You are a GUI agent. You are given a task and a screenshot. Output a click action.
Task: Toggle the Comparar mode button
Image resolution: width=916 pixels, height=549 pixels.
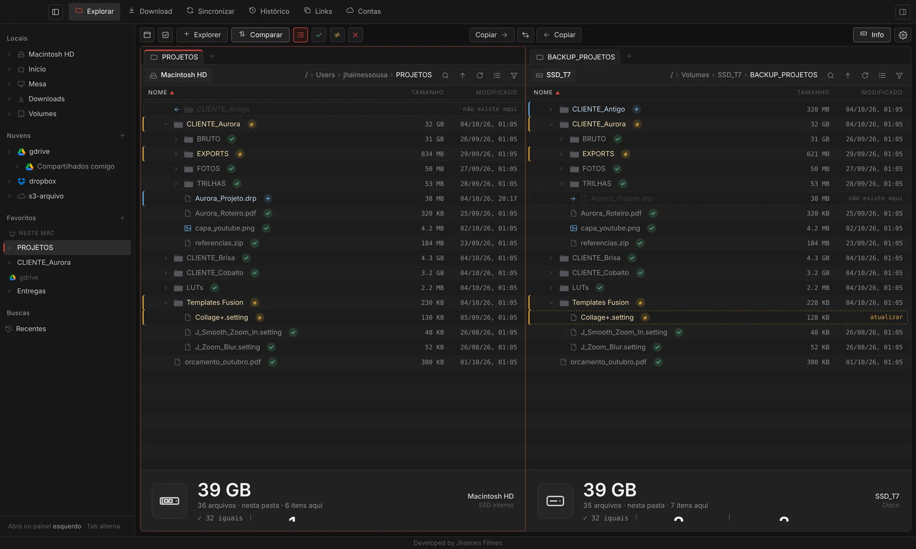pyautogui.click(x=260, y=35)
